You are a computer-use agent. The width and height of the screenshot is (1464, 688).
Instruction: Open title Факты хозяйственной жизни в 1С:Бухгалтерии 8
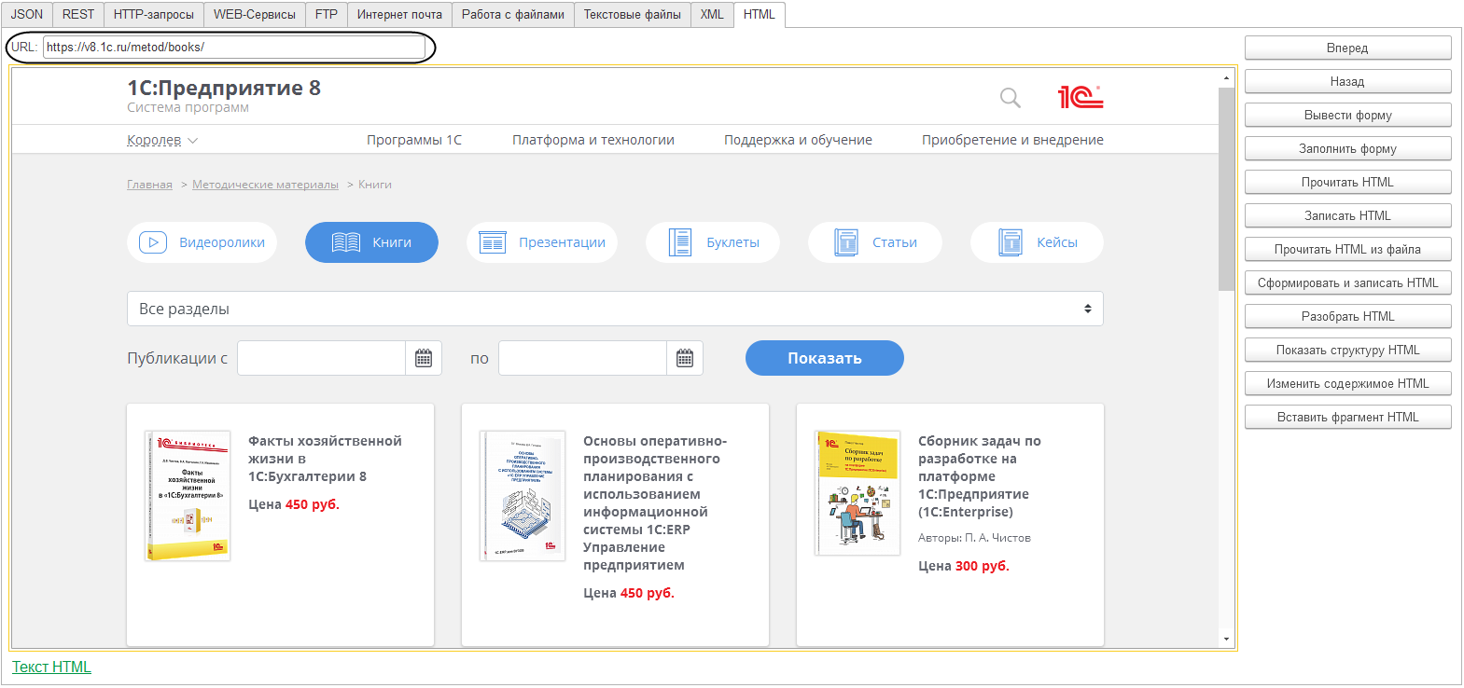coord(325,459)
